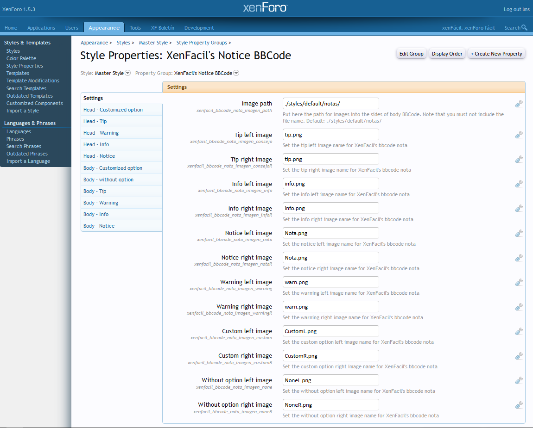Click the xenForo logo

tap(266, 8)
